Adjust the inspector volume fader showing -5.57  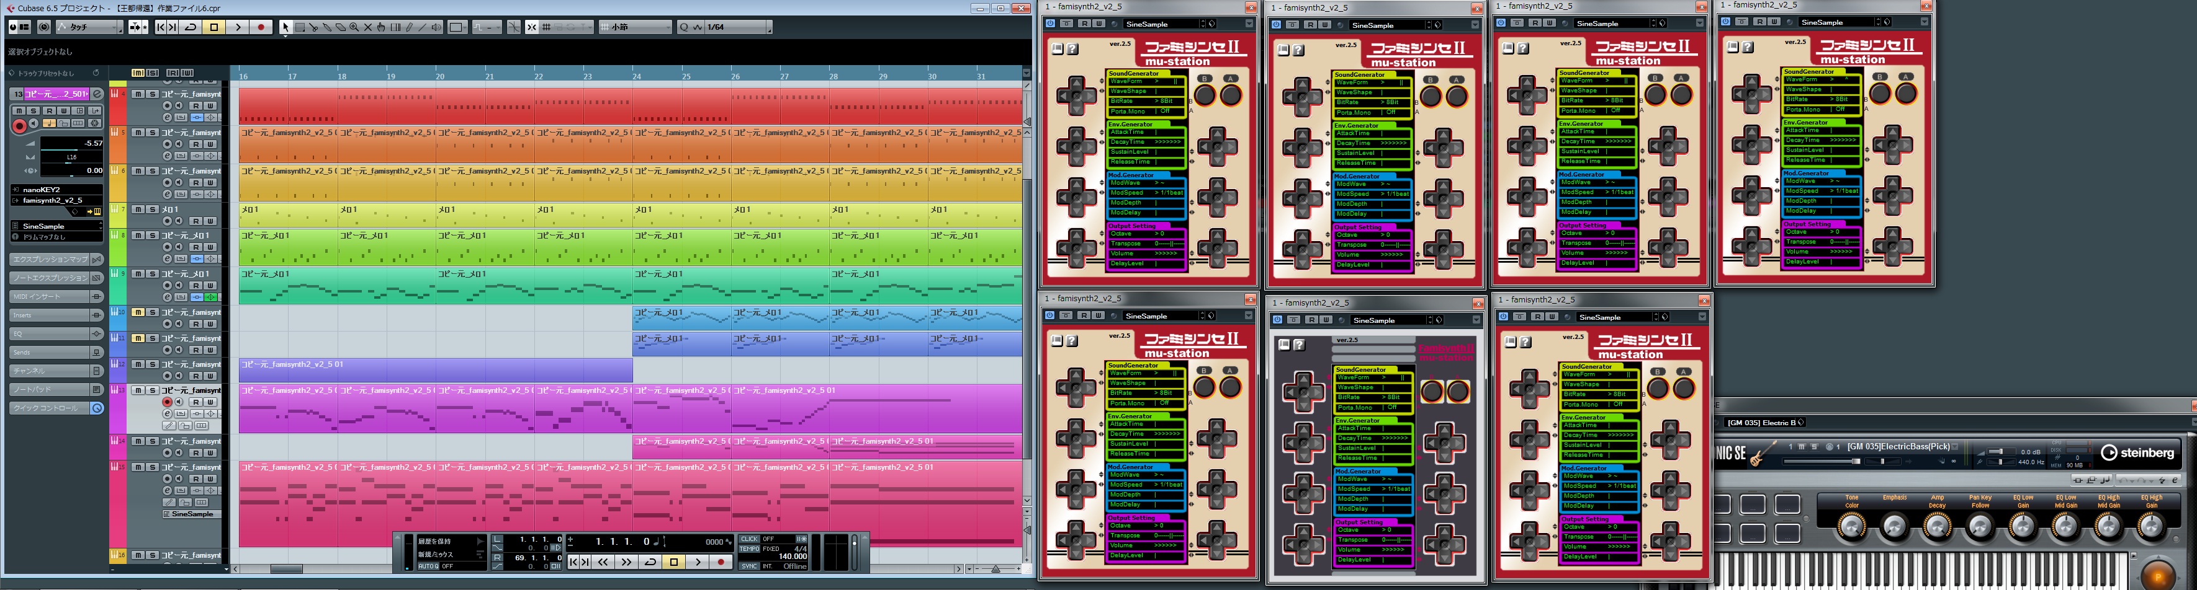(71, 144)
